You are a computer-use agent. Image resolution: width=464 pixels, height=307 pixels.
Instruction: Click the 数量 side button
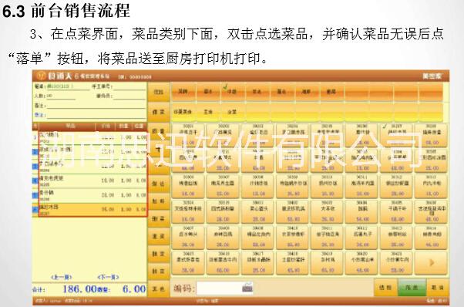(x=159, y=131)
